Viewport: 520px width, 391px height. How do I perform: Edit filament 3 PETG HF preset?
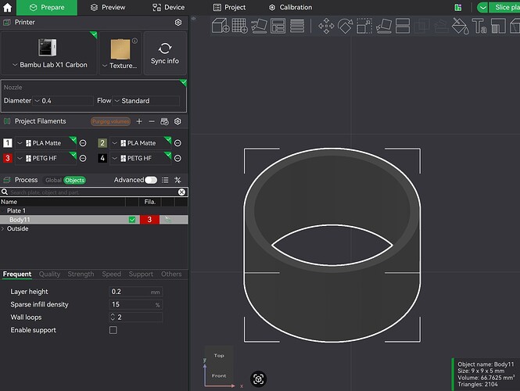tap(83, 158)
